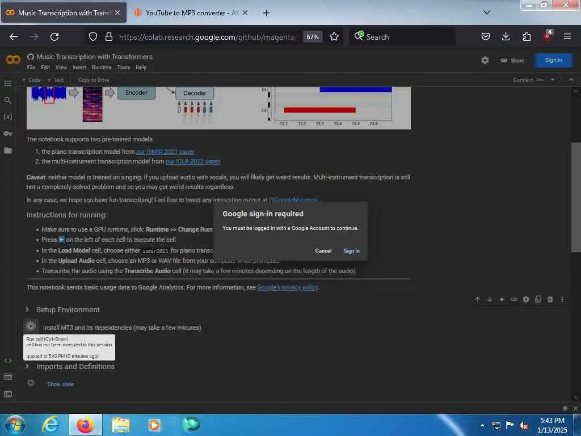581x436 pixels.
Task: Open the Insert menu
Action: point(79,68)
